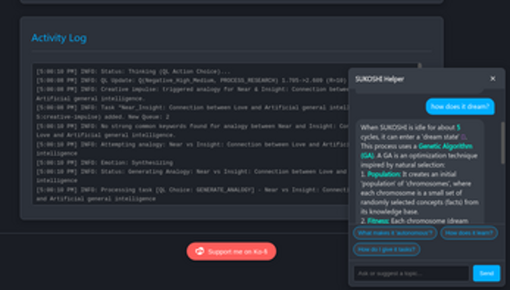Click the highlighted Genetic Algorithm term
Image resolution: width=510 pixels, height=290 pixels.
445,146
